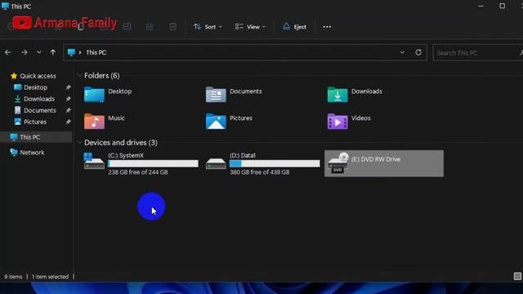Click the This PC title bar icon
The width and height of the screenshot is (523, 294).
[5, 6]
